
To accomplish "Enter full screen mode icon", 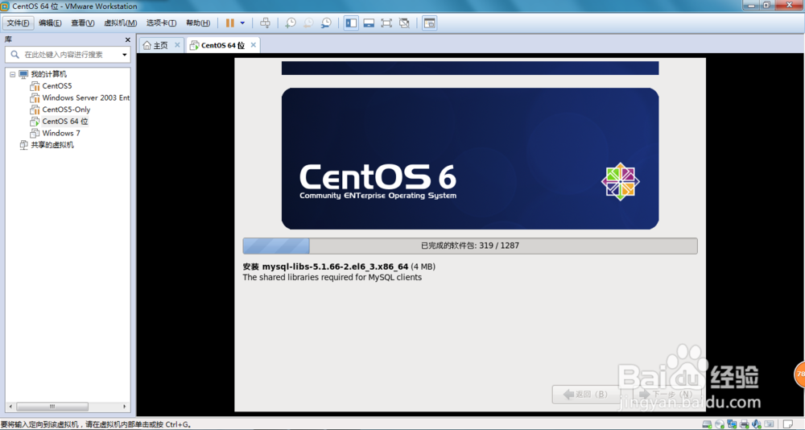I will coord(386,23).
